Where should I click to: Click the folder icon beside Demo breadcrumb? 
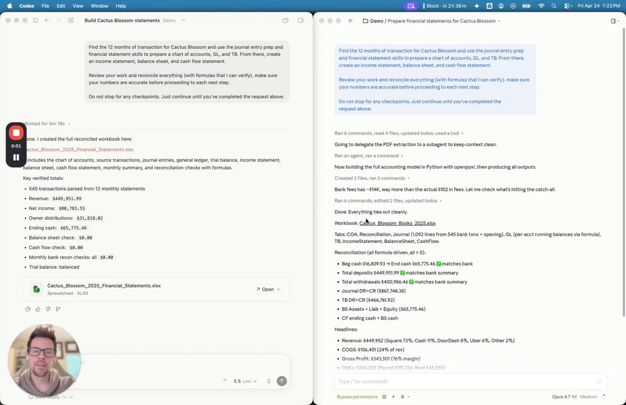click(x=365, y=21)
